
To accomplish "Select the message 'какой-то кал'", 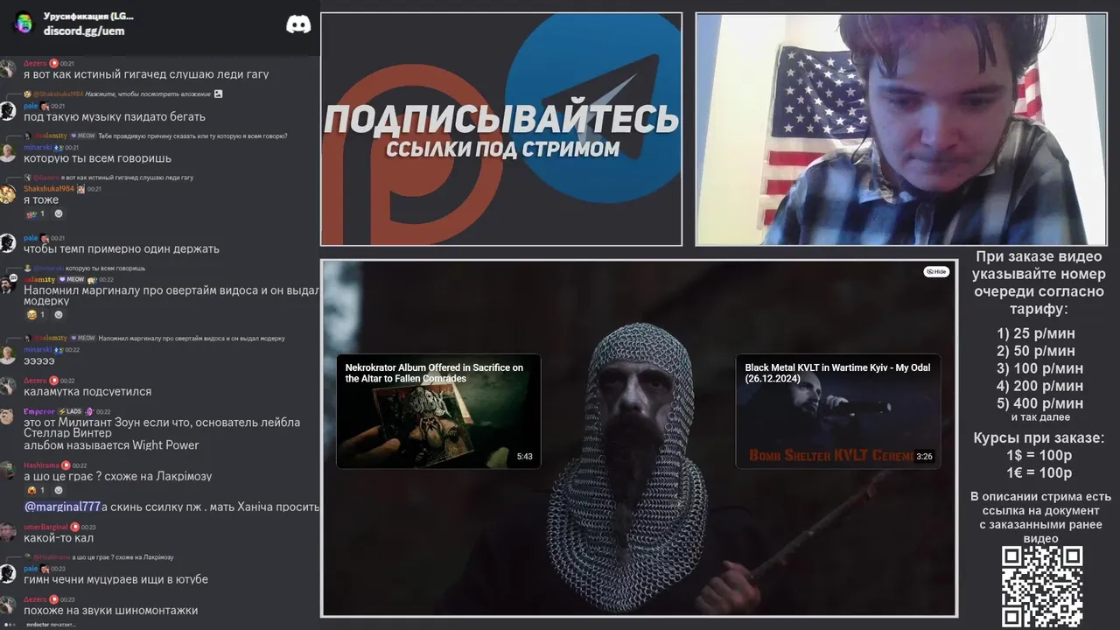I will click(x=59, y=539).
